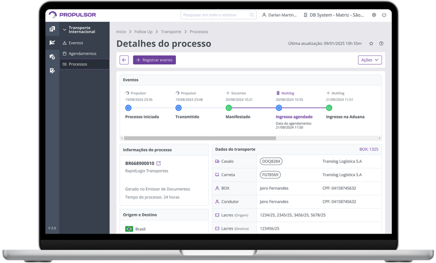Click the Manifestado green check marker
Screen dimensions: 436x263
coord(229,108)
